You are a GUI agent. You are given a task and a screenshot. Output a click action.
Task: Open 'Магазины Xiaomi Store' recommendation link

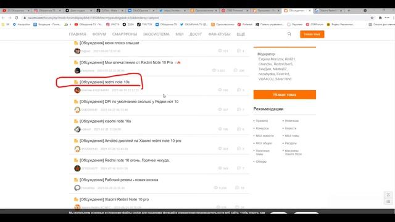(293, 152)
